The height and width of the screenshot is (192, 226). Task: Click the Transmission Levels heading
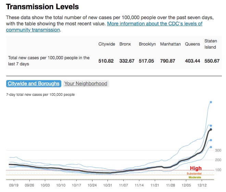pos(42,7)
